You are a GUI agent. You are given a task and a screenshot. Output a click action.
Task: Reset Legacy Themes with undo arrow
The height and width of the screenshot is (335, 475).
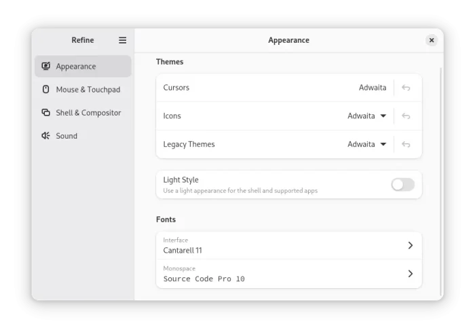point(406,144)
